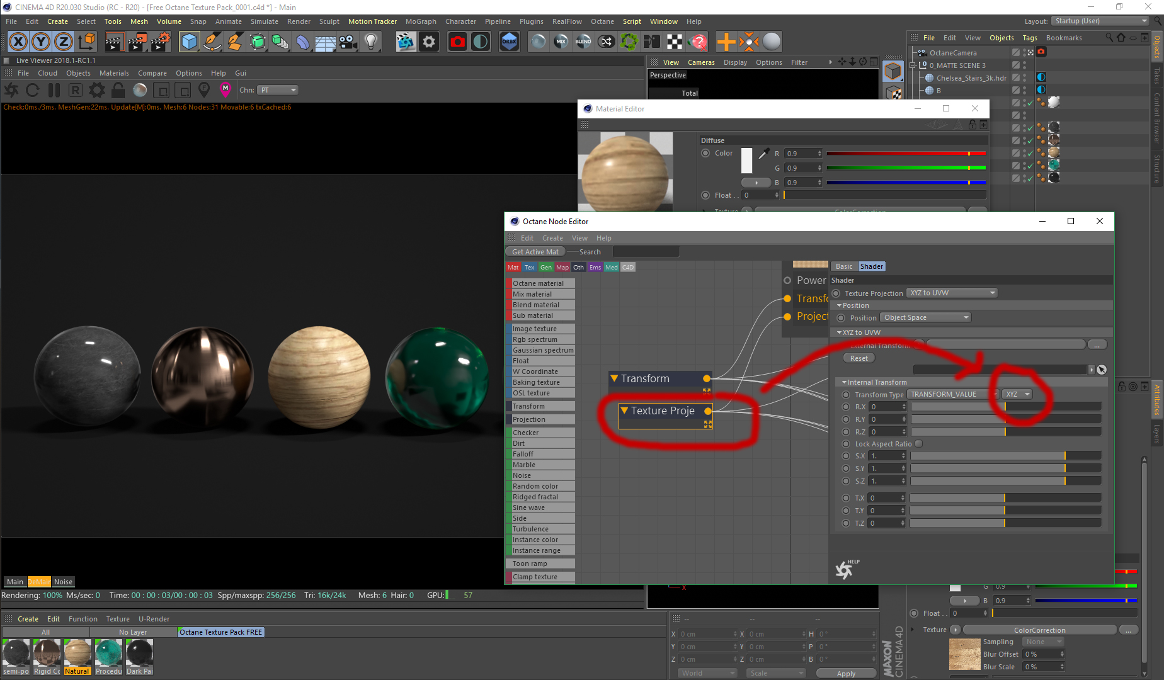Open the Materials menu in the Live Viewer
This screenshot has width=1164, height=680.
coord(114,73)
